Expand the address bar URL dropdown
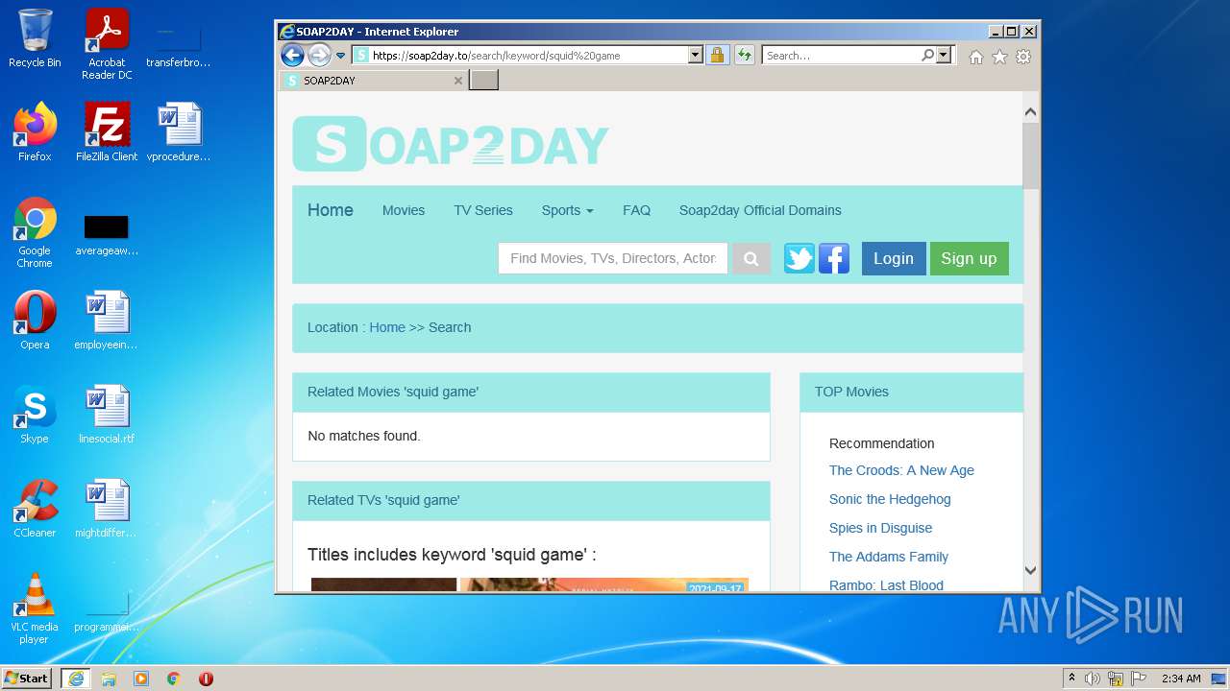Image resolution: width=1230 pixels, height=691 pixels. (x=696, y=56)
